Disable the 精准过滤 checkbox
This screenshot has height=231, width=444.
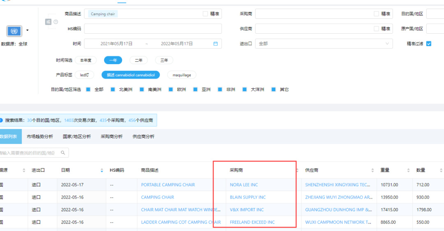click(x=429, y=44)
